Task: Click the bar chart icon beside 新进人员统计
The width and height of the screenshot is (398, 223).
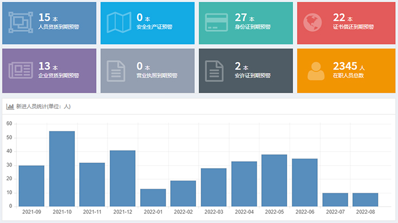Action: (x=10, y=107)
